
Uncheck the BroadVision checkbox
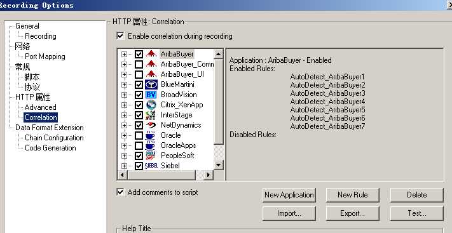click(x=139, y=95)
